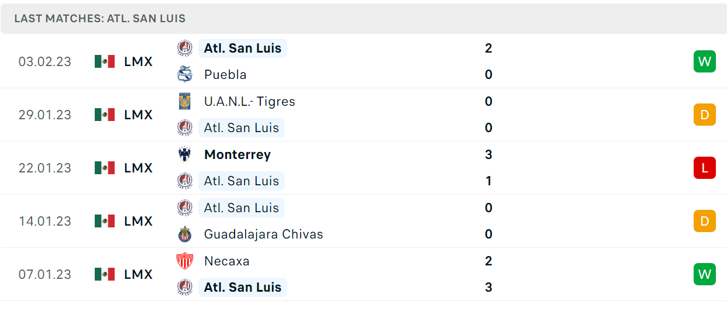Click the Mexico flag on 03.02.23 row
This screenshot has height=311, width=727.
(105, 61)
